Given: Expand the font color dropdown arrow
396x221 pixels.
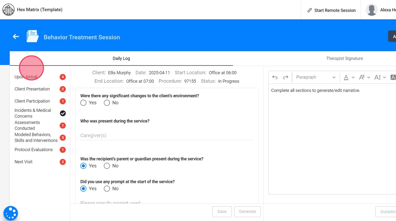Looking at the screenshot, I should click(353, 77).
